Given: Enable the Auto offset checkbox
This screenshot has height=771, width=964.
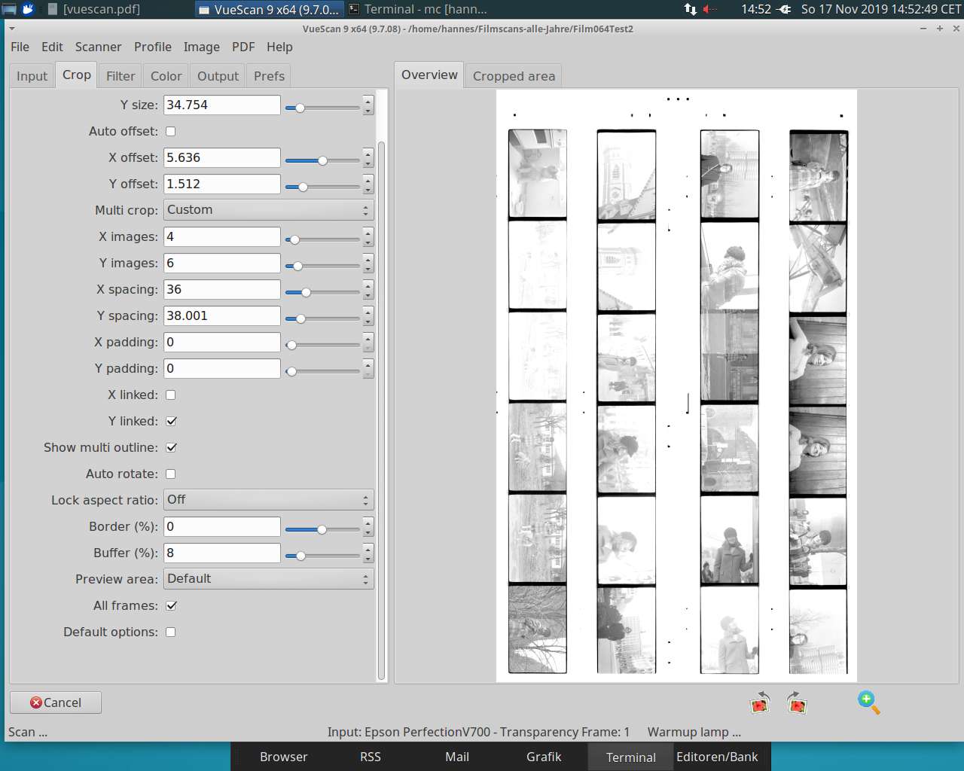Looking at the screenshot, I should (171, 131).
